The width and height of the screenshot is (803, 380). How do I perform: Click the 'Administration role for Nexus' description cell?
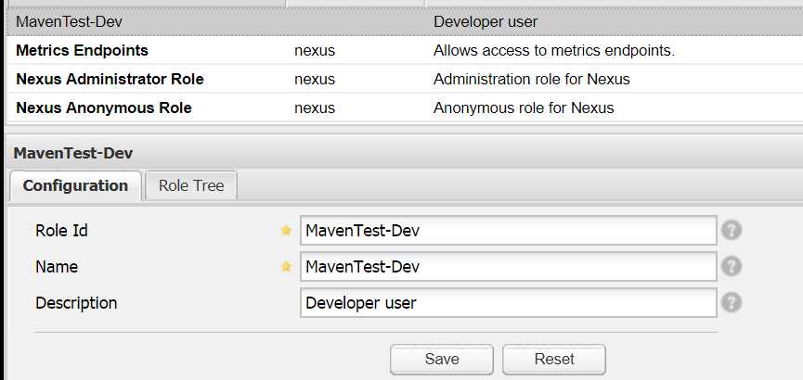pos(531,79)
